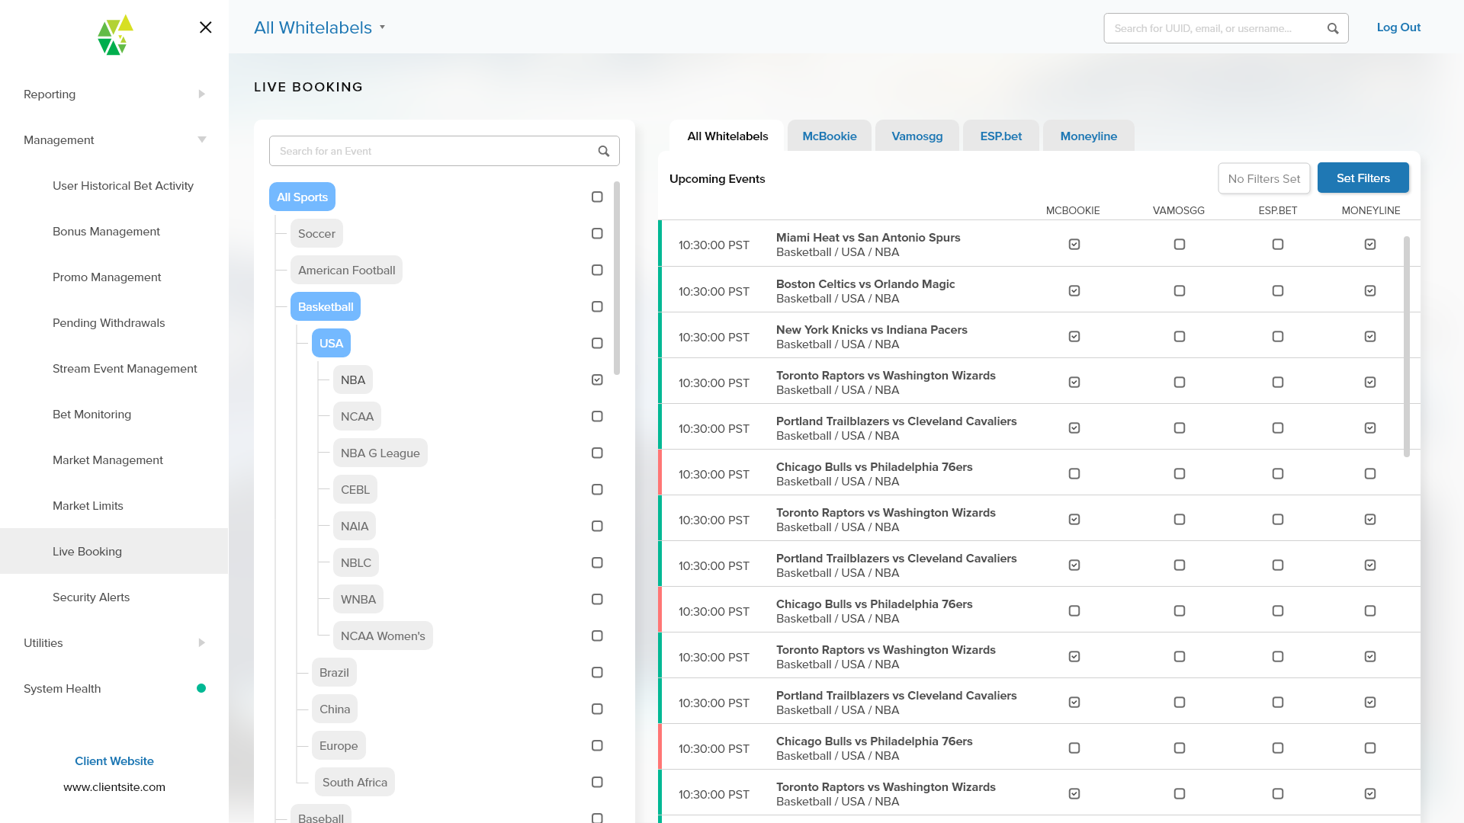The height and width of the screenshot is (823, 1464).
Task: Close the sidebar with the X icon
Action: point(205,27)
